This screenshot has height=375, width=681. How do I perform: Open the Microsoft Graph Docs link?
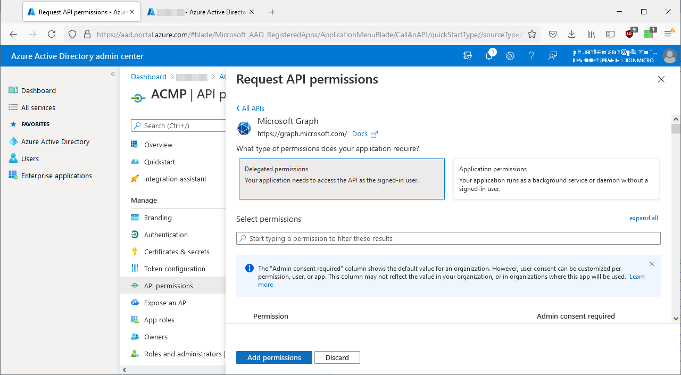tap(361, 134)
